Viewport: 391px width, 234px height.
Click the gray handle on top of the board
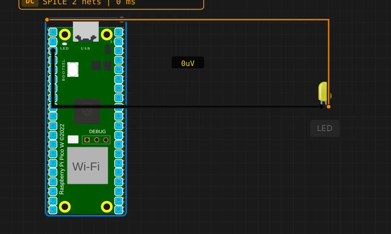[x=122, y=19]
